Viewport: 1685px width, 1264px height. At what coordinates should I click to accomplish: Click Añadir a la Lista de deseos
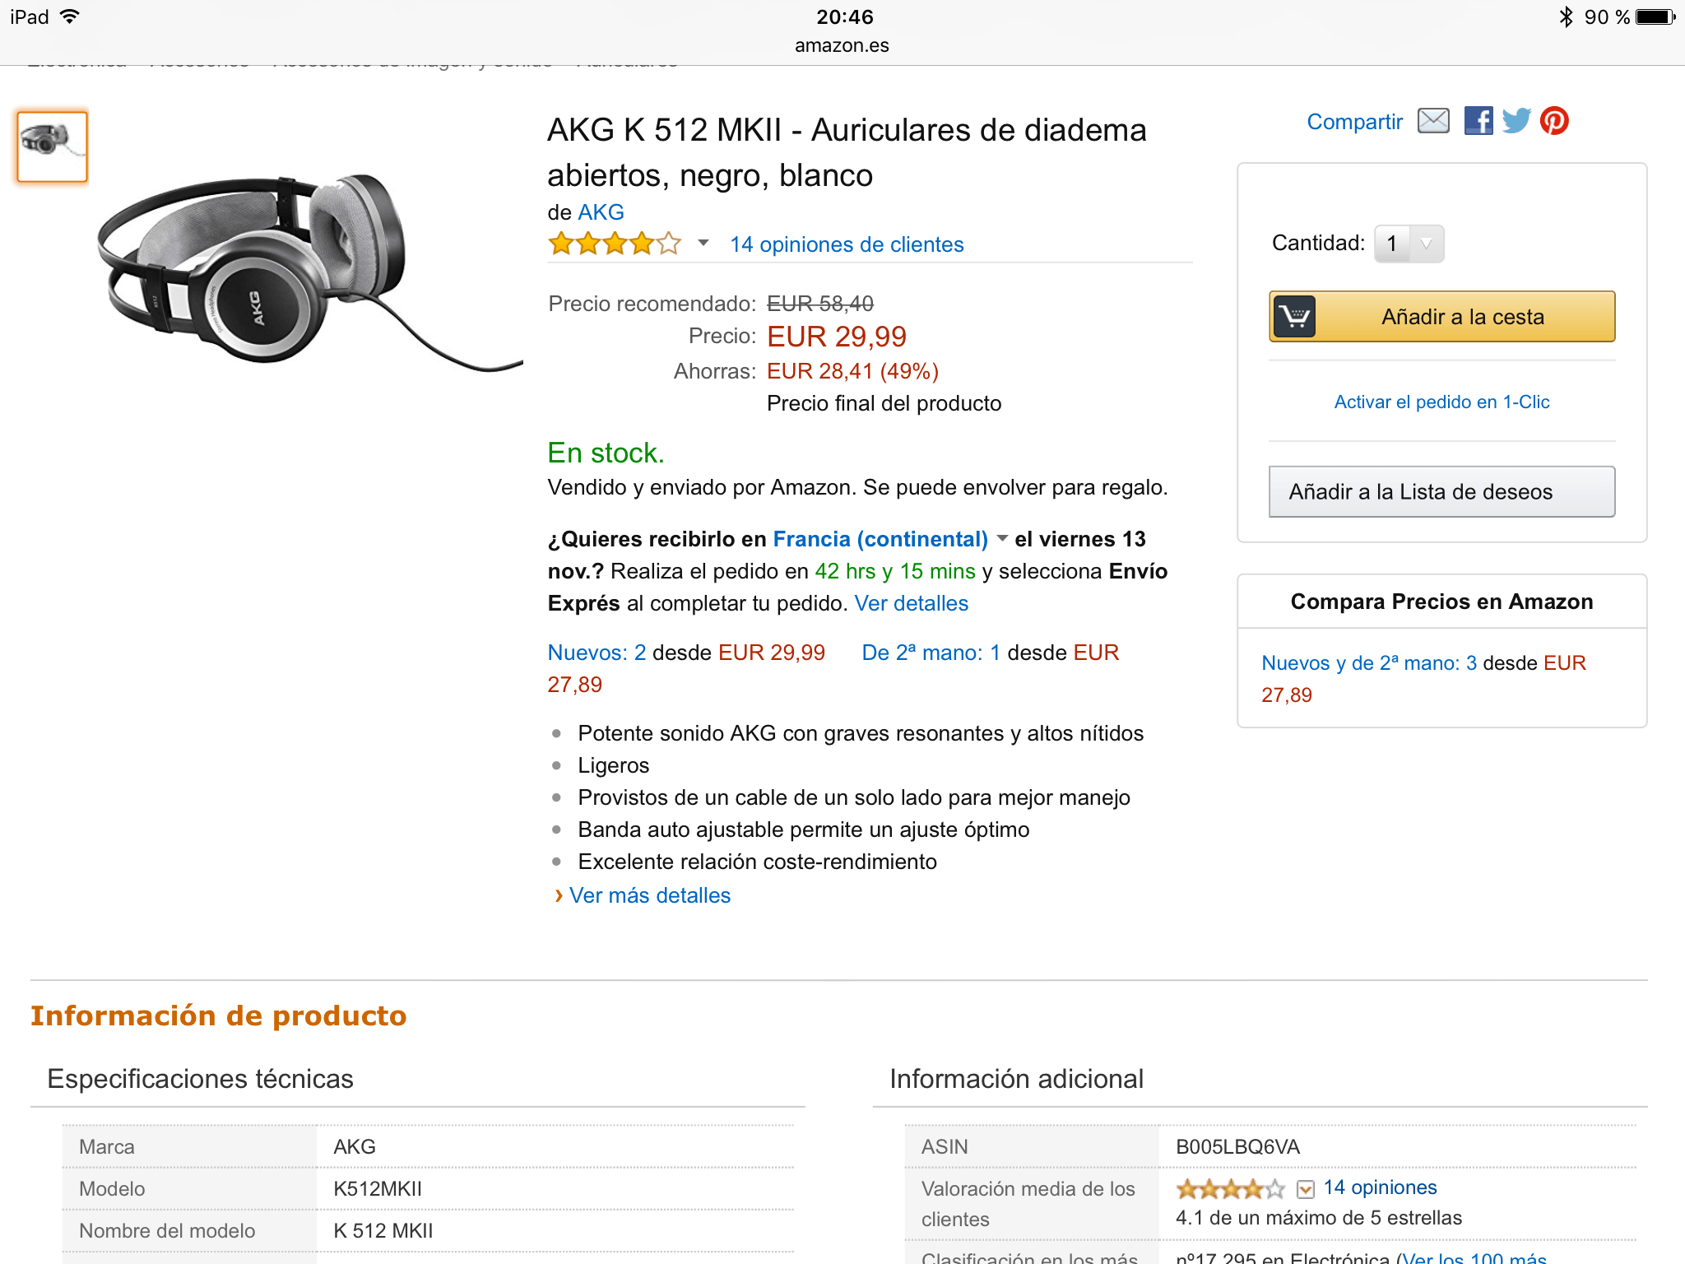click(1441, 492)
